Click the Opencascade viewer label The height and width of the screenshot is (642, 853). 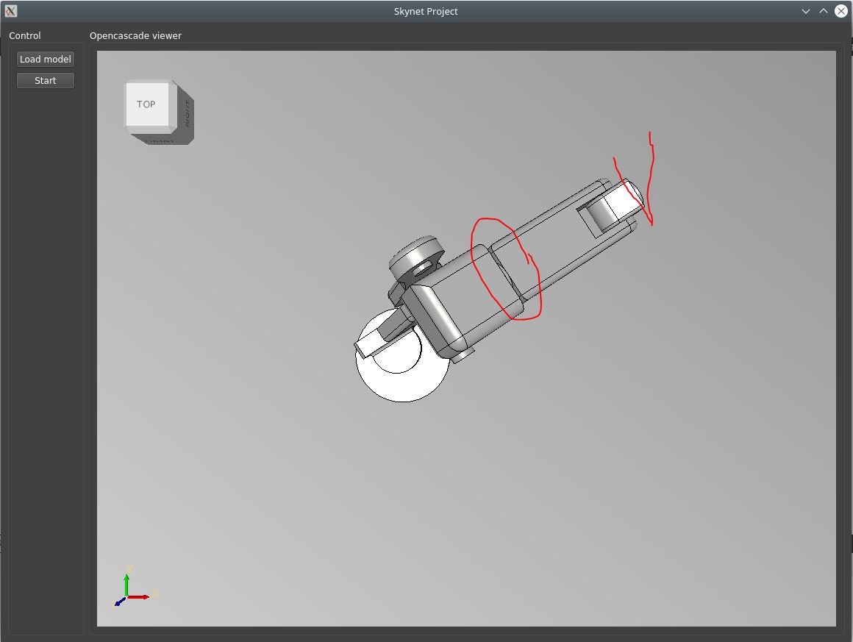pos(135,35)
